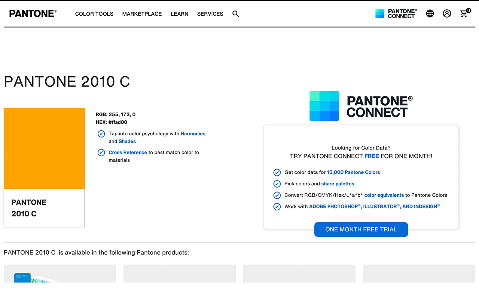Open the globe language selector
This screenshot has height=299, width=479.
pyautogui.click(x=430, y=13)
